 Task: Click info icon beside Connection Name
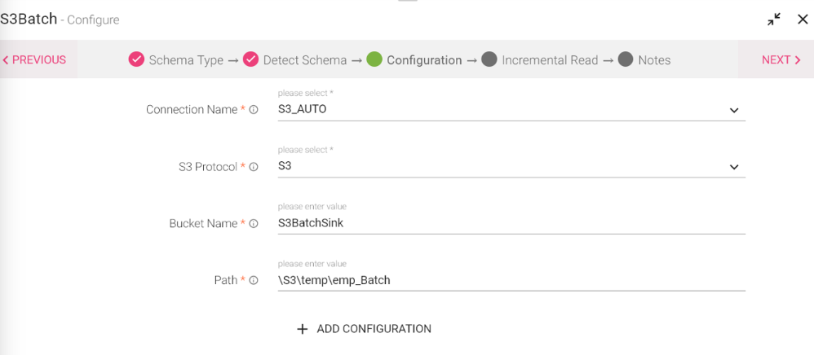(x=254, y=110)
